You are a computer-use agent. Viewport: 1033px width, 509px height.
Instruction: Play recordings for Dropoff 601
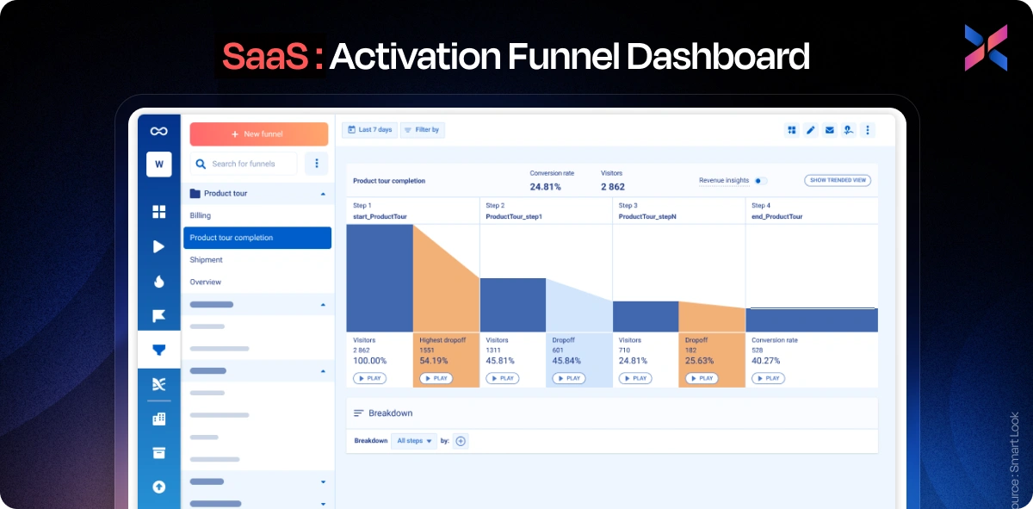[568, 378]
